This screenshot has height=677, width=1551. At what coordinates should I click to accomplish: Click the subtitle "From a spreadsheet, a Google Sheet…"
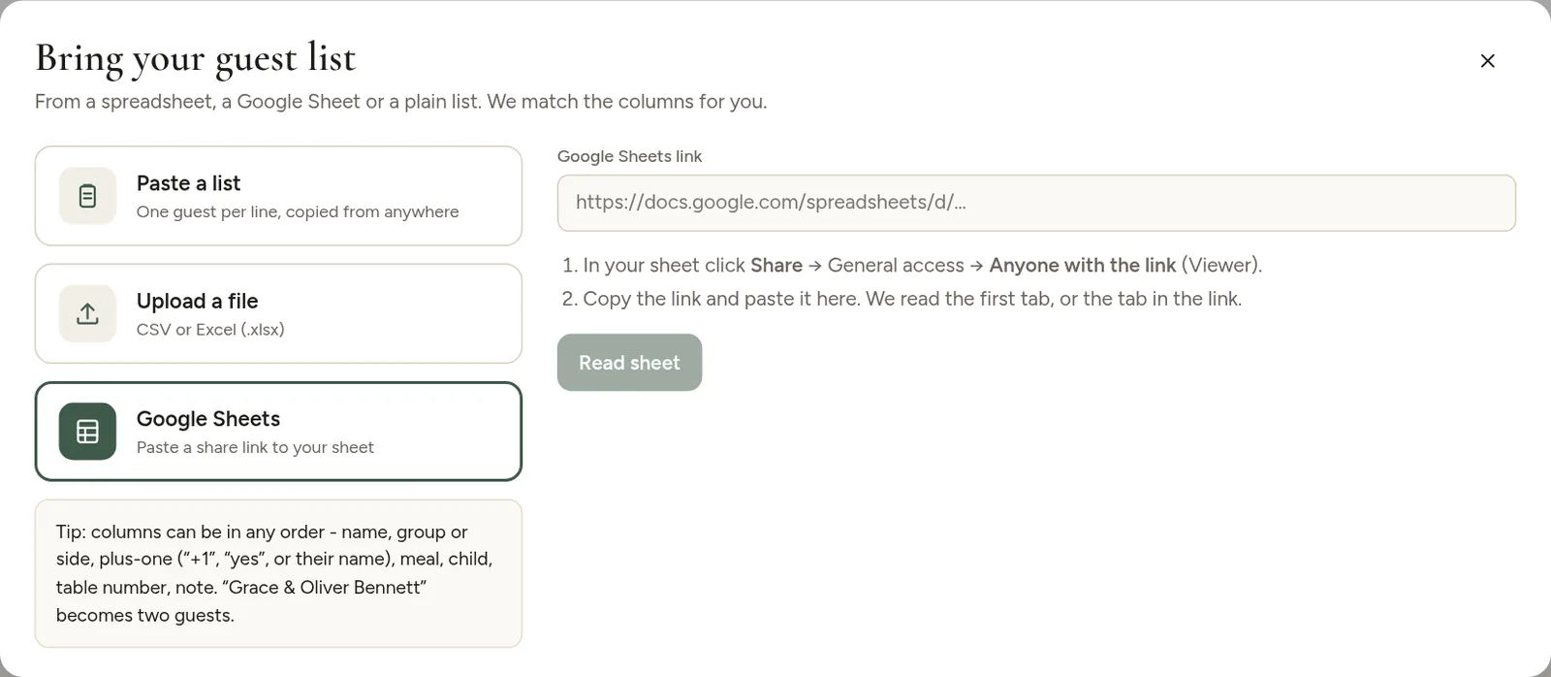(x=400, y=102)
